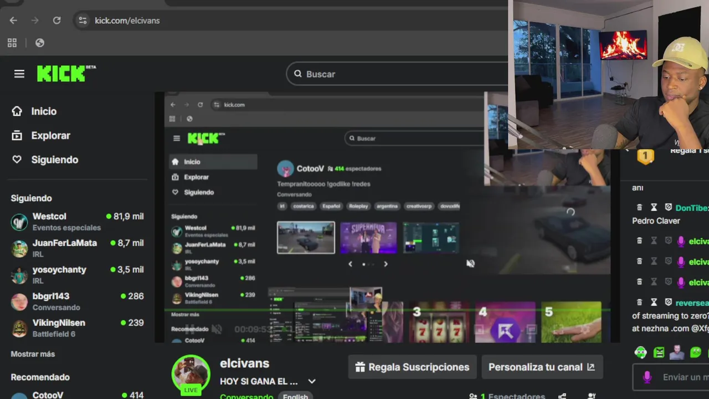Ban reversea using the shield icon
The image size is (709, 399).
(668, 302)
